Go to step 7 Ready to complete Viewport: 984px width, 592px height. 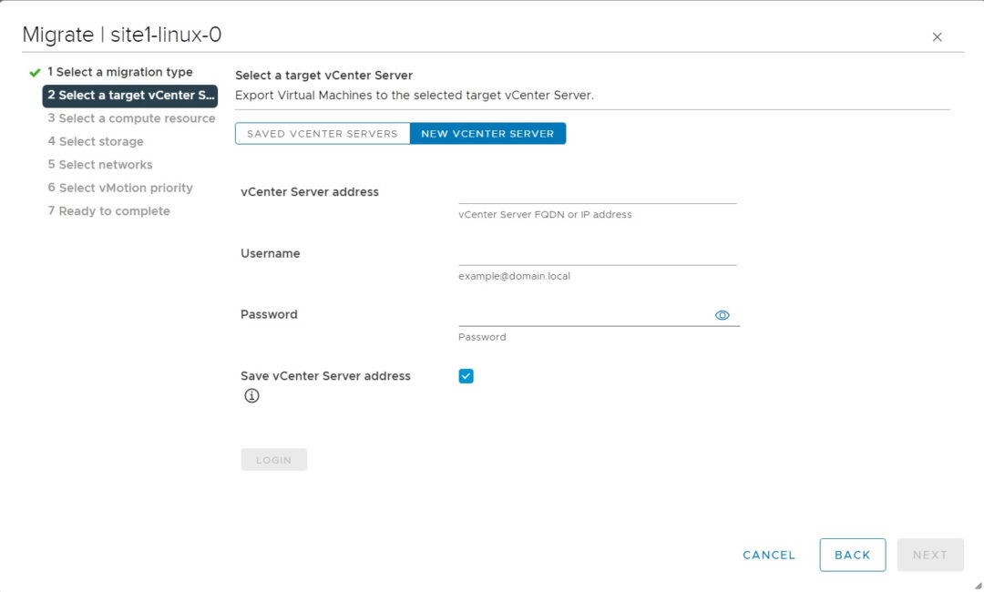tap(108, 210)
